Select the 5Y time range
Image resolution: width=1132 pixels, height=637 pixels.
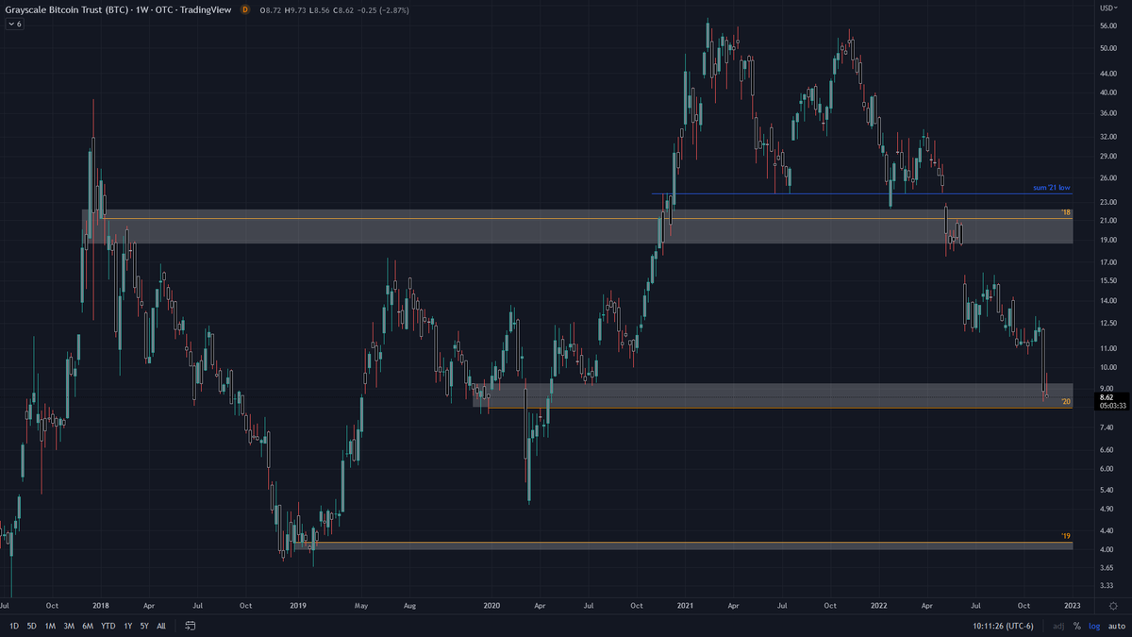coord(144,626)
